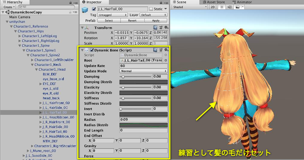The image size is (304, 160).
Task: Collapse the unitychan tree node
Action: pyautogui.click(x=7, y=22)
